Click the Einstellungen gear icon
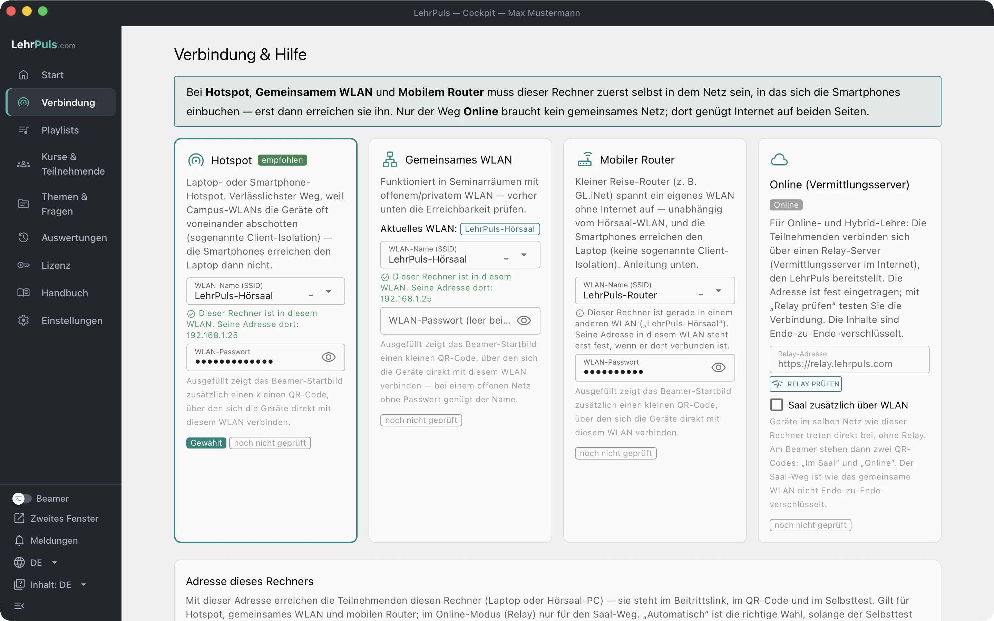 [x=23, y=321]
